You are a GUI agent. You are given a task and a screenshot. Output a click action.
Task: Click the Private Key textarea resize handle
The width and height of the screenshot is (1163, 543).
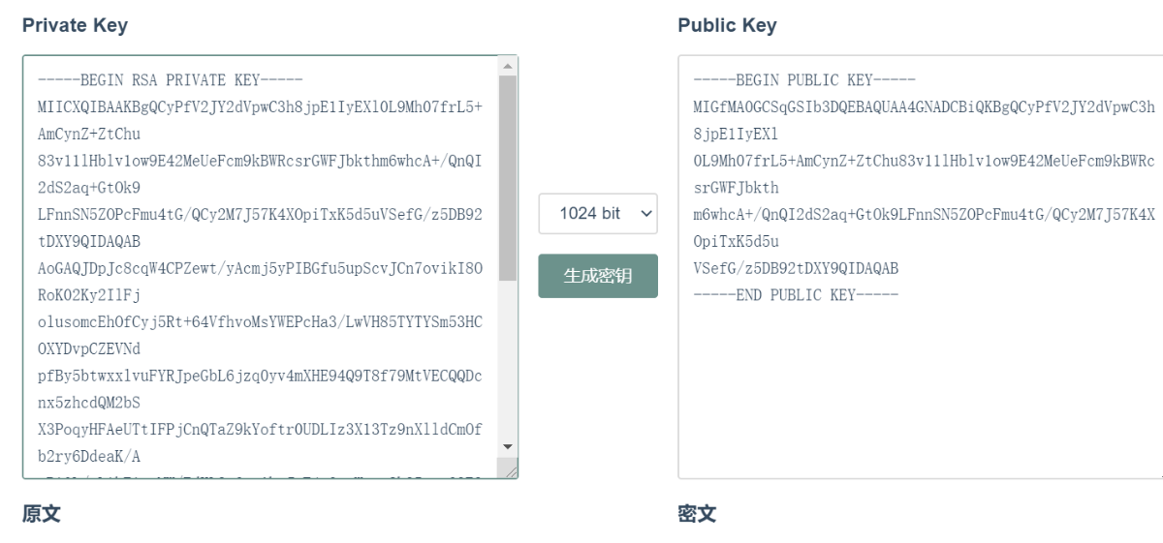510,470
